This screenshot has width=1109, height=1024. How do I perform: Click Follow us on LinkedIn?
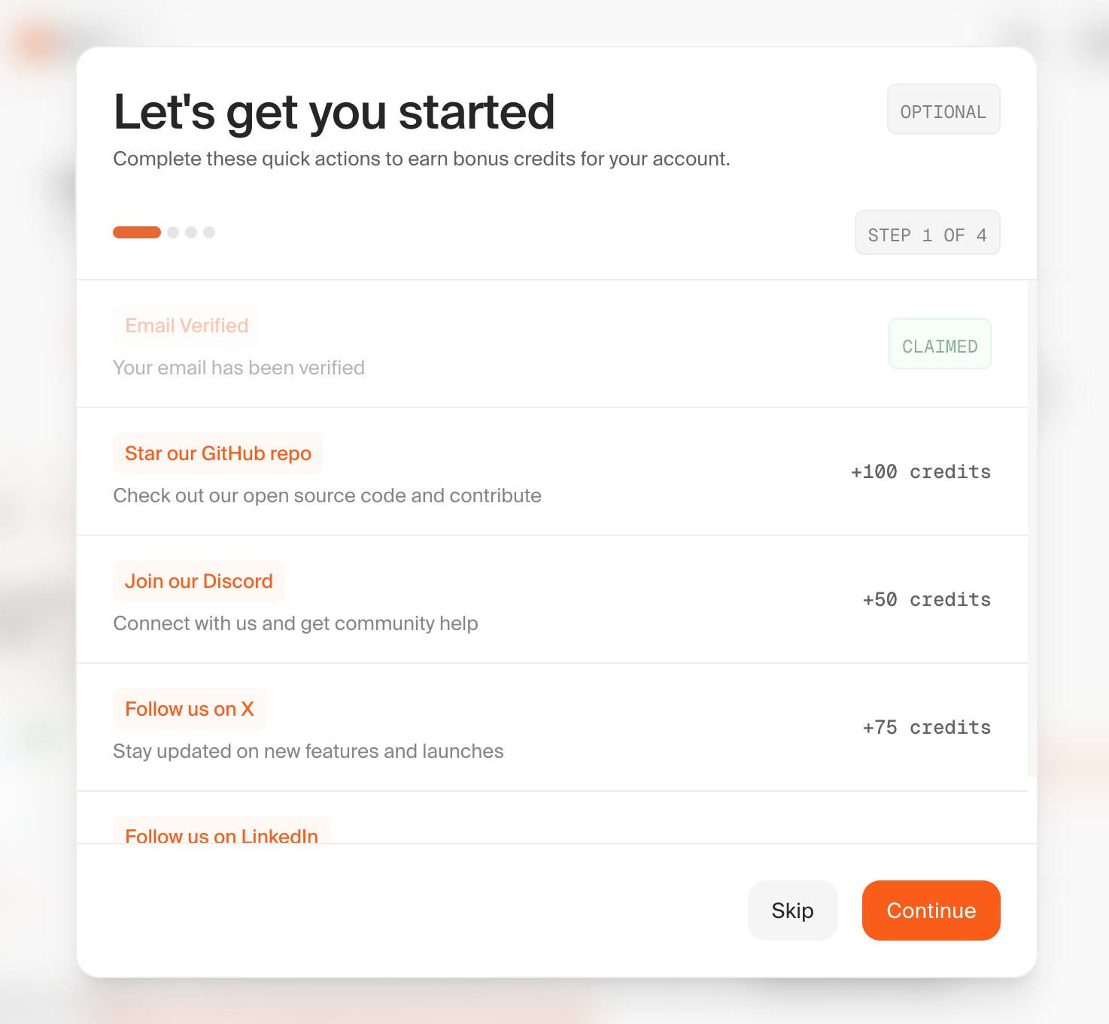point(221,835)
